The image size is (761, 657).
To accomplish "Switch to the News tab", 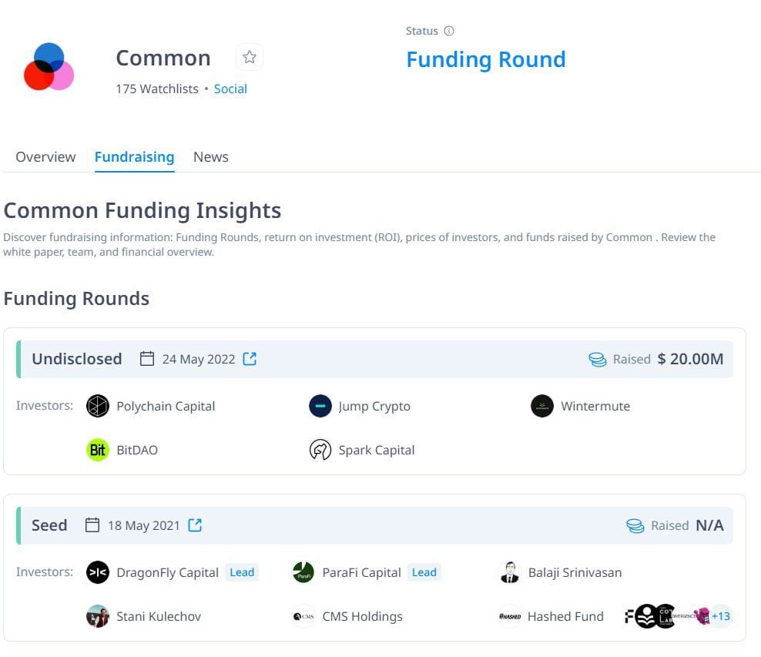I will pyautogui.click(x=210, y=156).
